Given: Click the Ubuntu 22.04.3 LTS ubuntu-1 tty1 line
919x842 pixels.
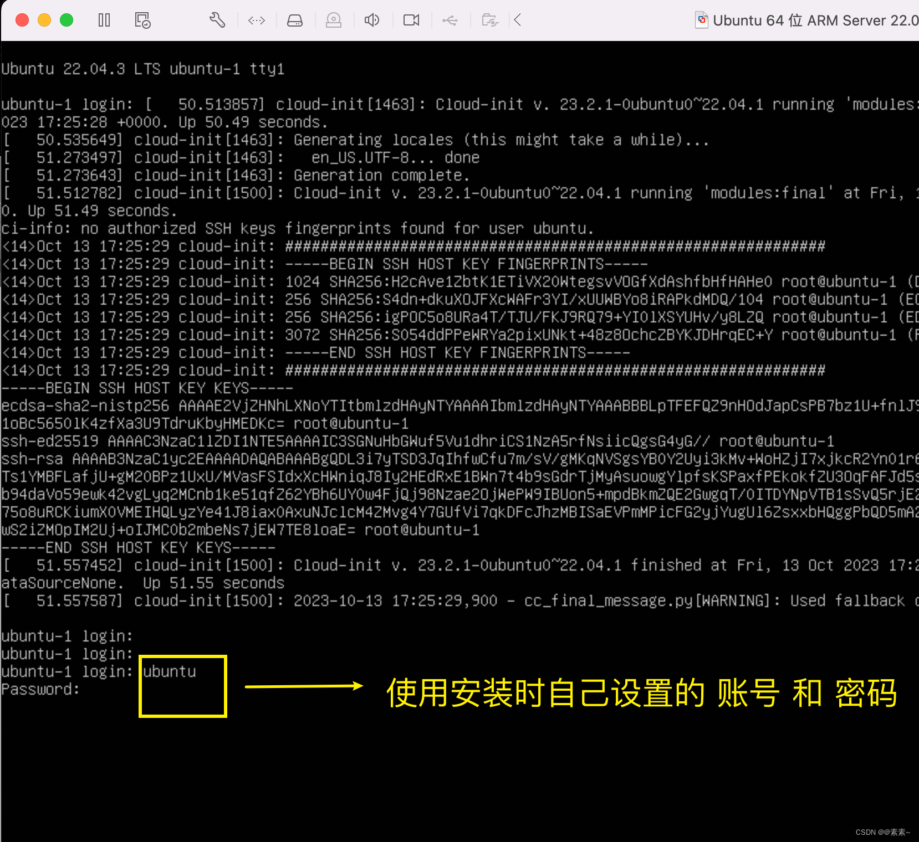Looking at the screenshot, I should (143, 69).
